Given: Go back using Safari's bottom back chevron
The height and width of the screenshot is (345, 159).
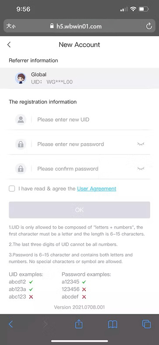Looking at the screenshot, I should click(10, 324).
